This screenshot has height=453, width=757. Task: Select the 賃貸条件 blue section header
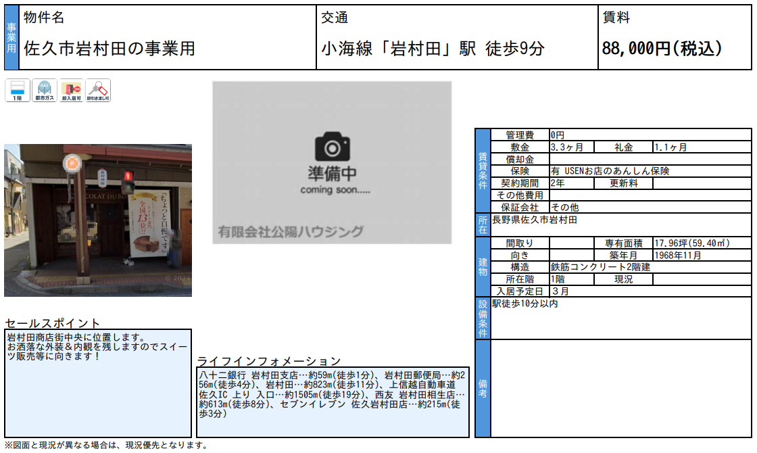(x=483, y=170)
